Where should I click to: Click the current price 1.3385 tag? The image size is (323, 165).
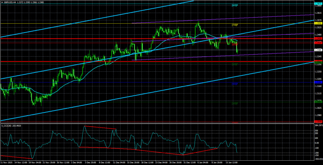(x=318, y=50)
